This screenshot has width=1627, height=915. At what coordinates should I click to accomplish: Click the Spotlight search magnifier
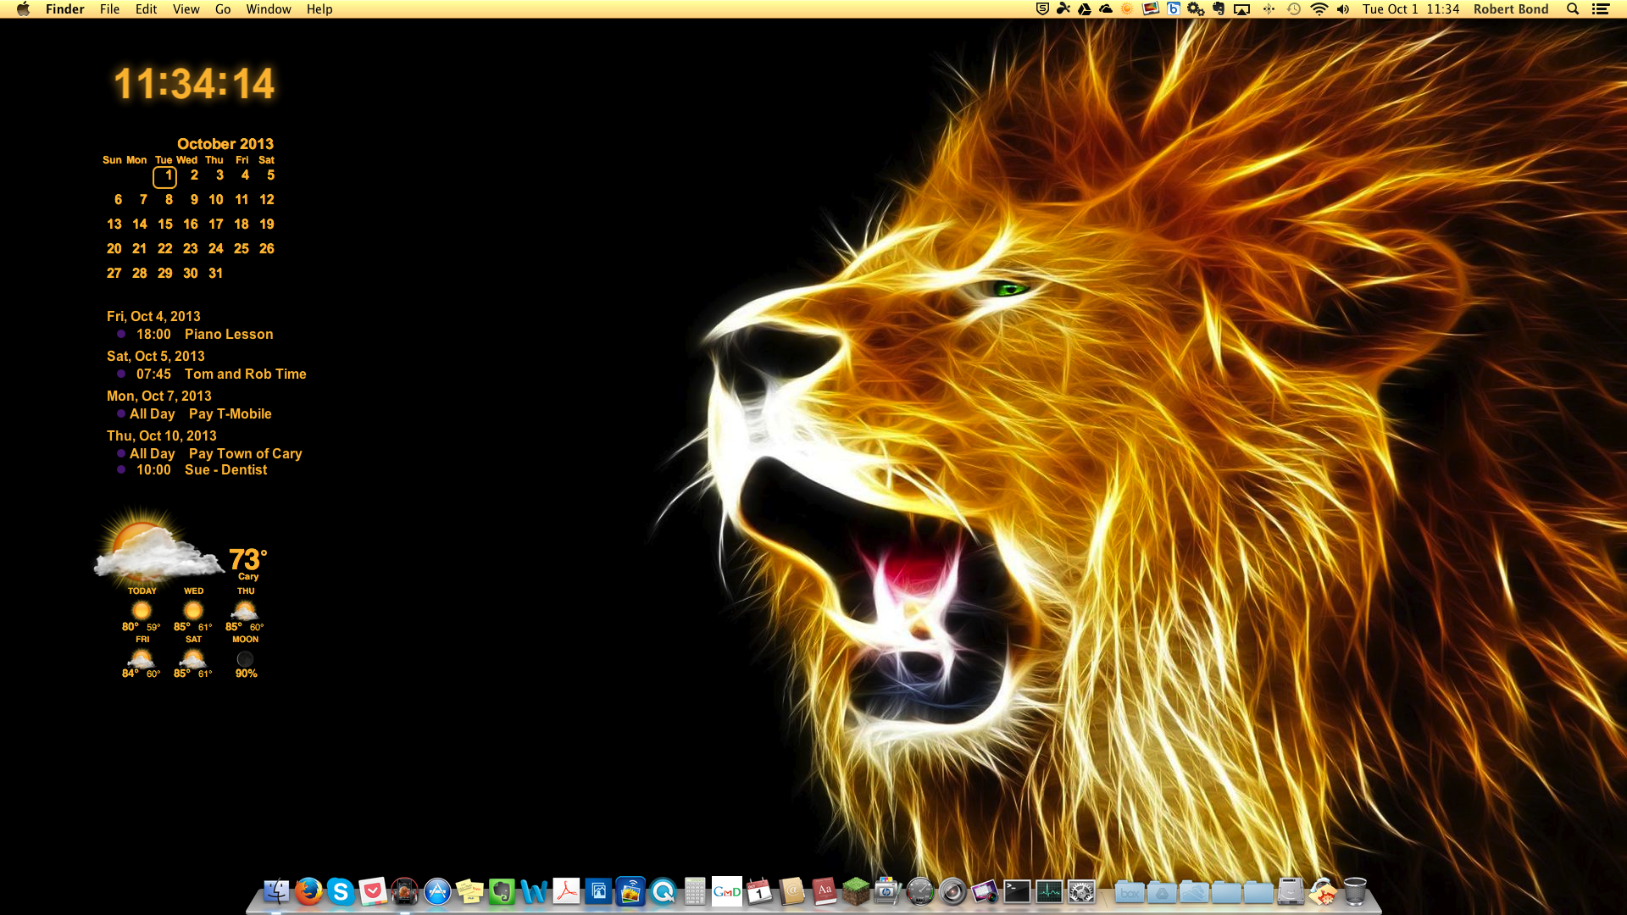[1573, 9]
